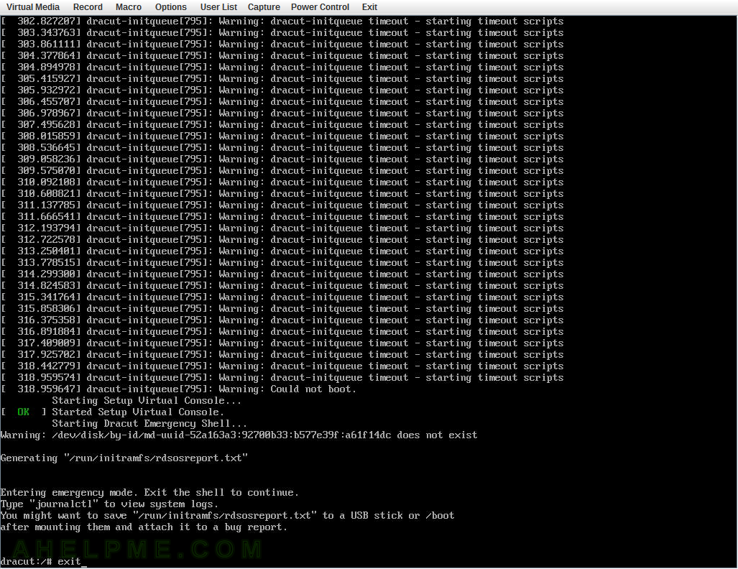This screenshot has height=569, width=738.
Task: Open the User List menu
Action: (218, 7)
